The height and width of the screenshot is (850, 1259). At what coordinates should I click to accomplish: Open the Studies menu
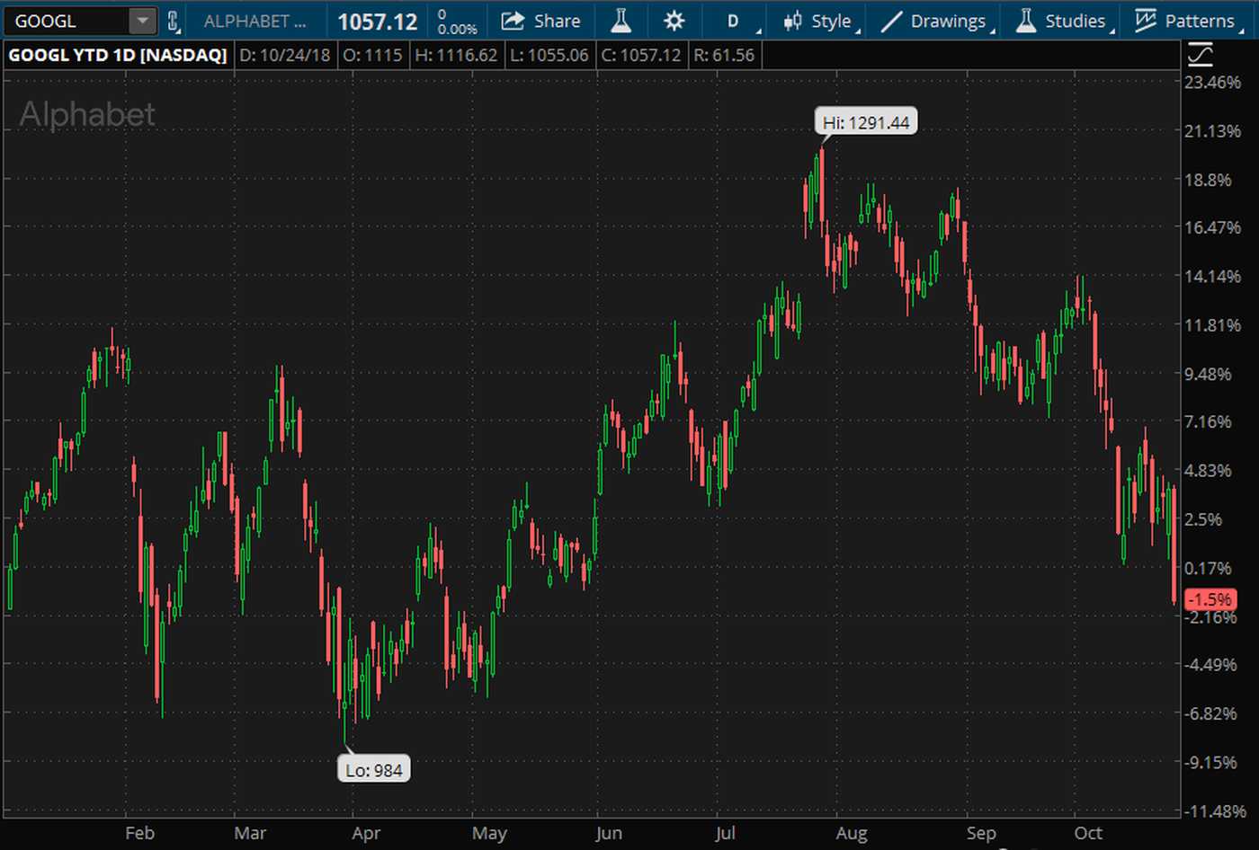tap(1064, 21)
